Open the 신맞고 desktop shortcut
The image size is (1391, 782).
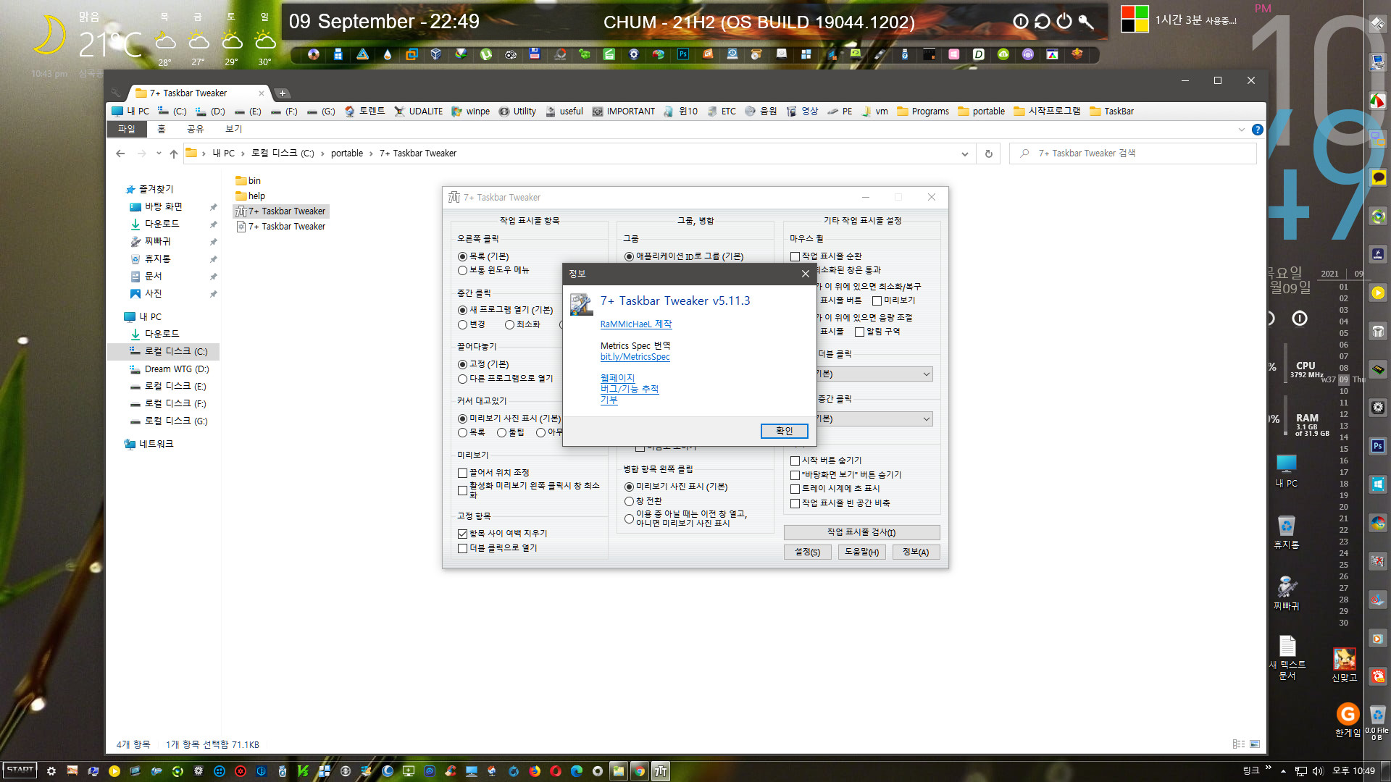pyautogui.click(x=1345, y=665)
